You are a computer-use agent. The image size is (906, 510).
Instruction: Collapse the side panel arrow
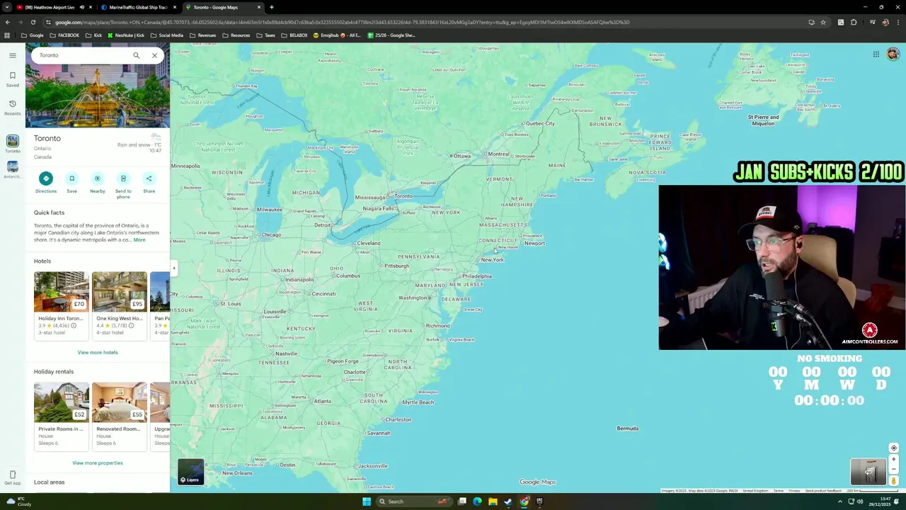tap(173, 268)
